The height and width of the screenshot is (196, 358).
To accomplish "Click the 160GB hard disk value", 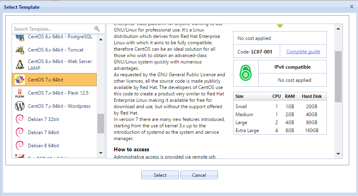I will pos(312,131).
